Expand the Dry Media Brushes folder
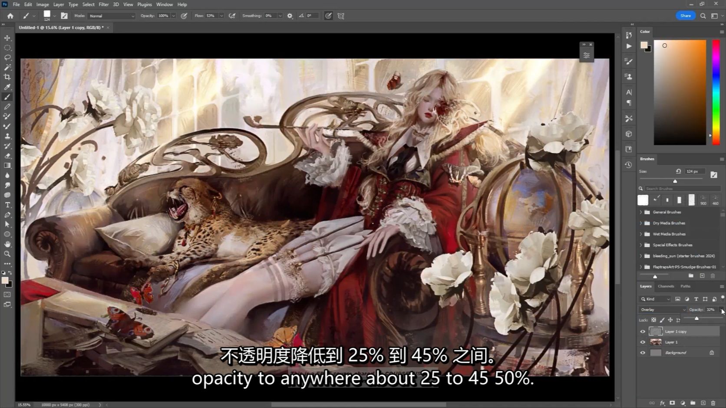 click(x=641, y=223)
